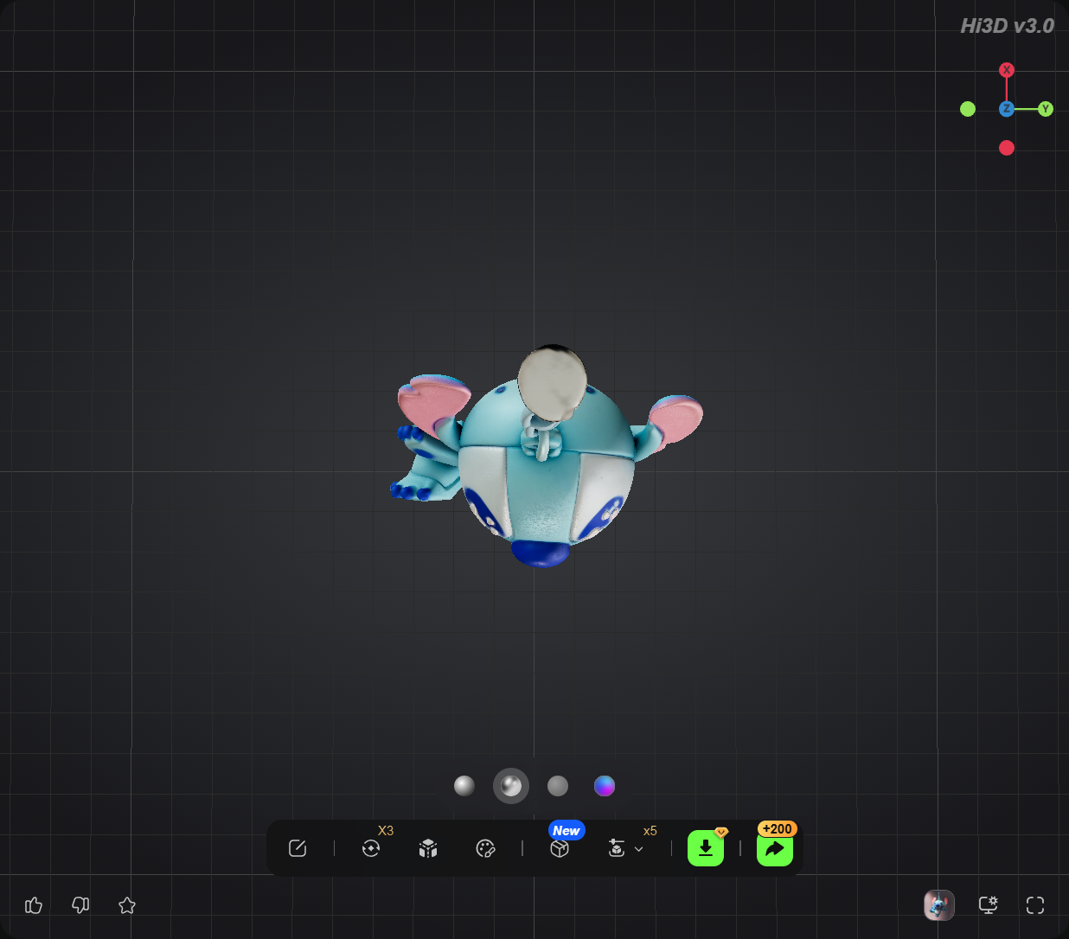Click the edit pencil icon in the toolbar
The image size is (1069, 939).
click(x=298, y=848)
